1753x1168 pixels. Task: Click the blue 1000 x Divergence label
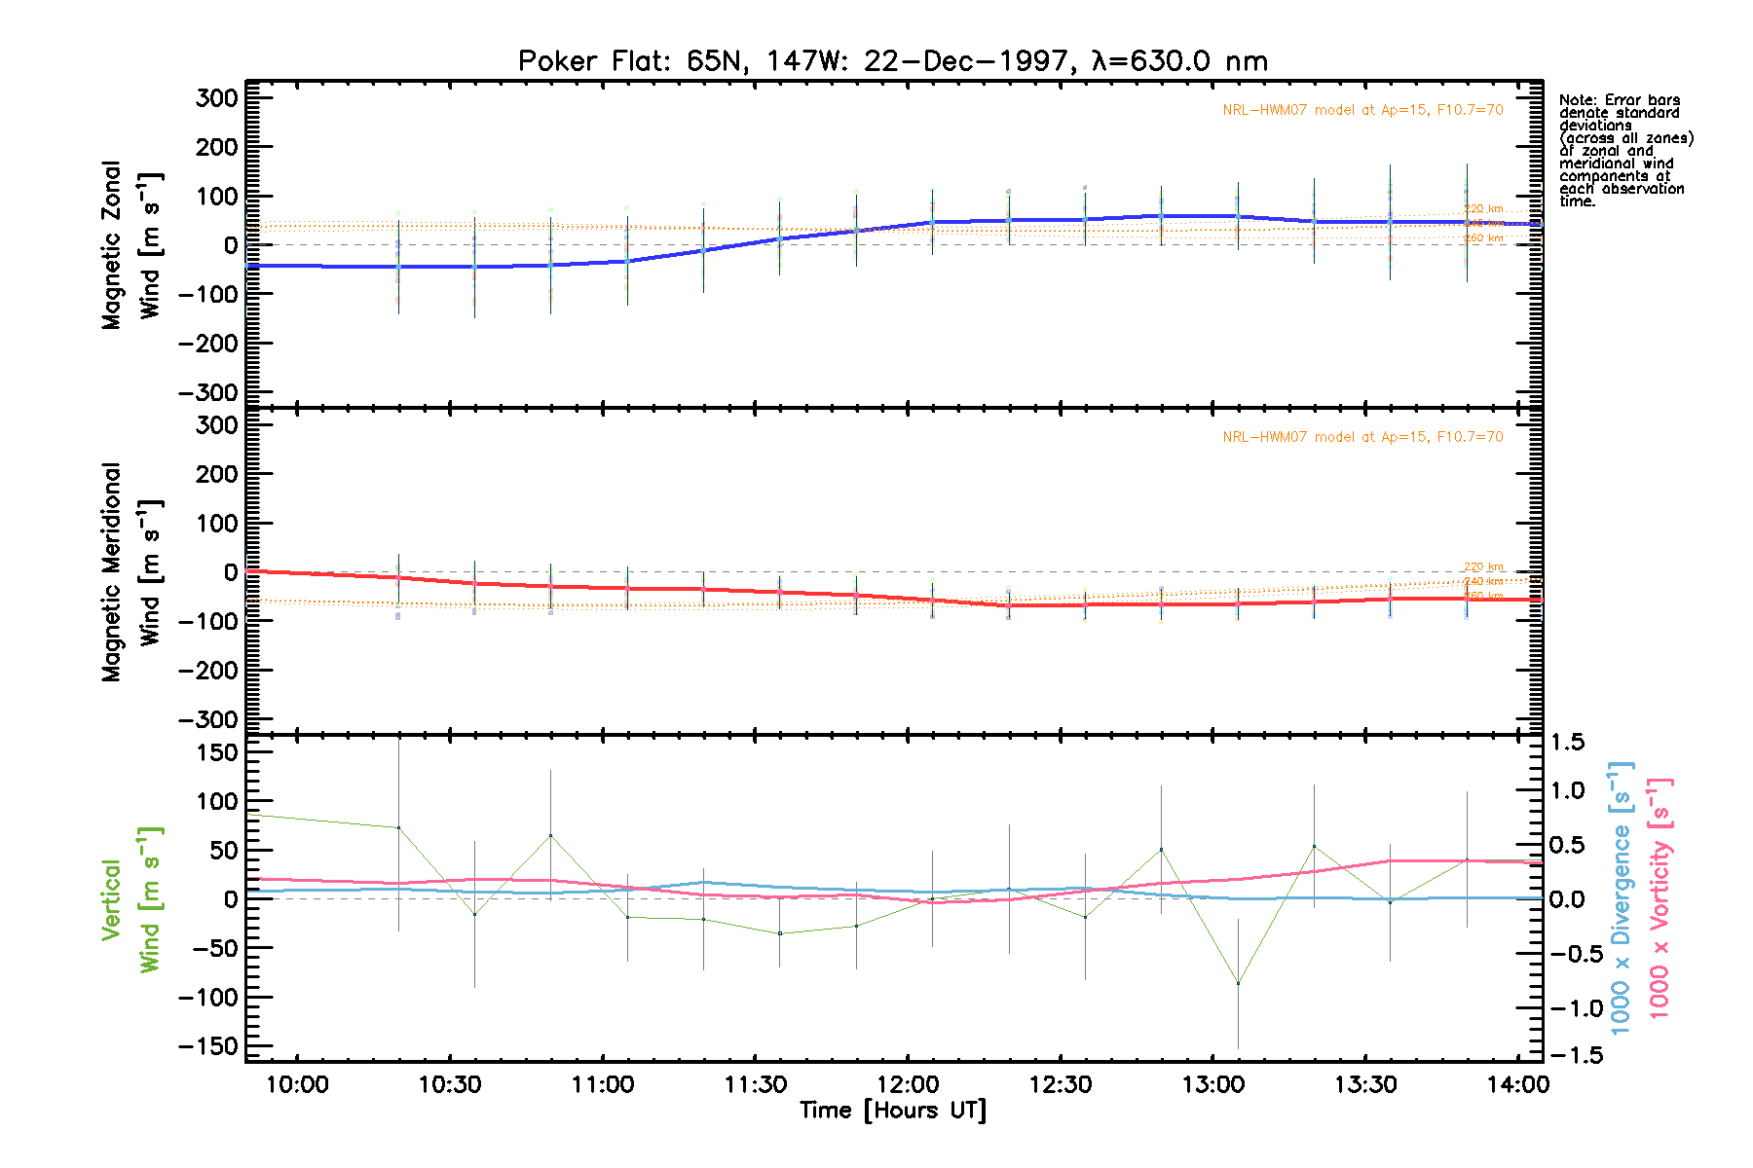pyautogui.click(x=1621, y=897)
